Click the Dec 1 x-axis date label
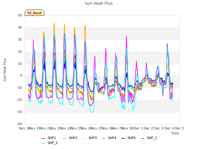 [138, 128]
